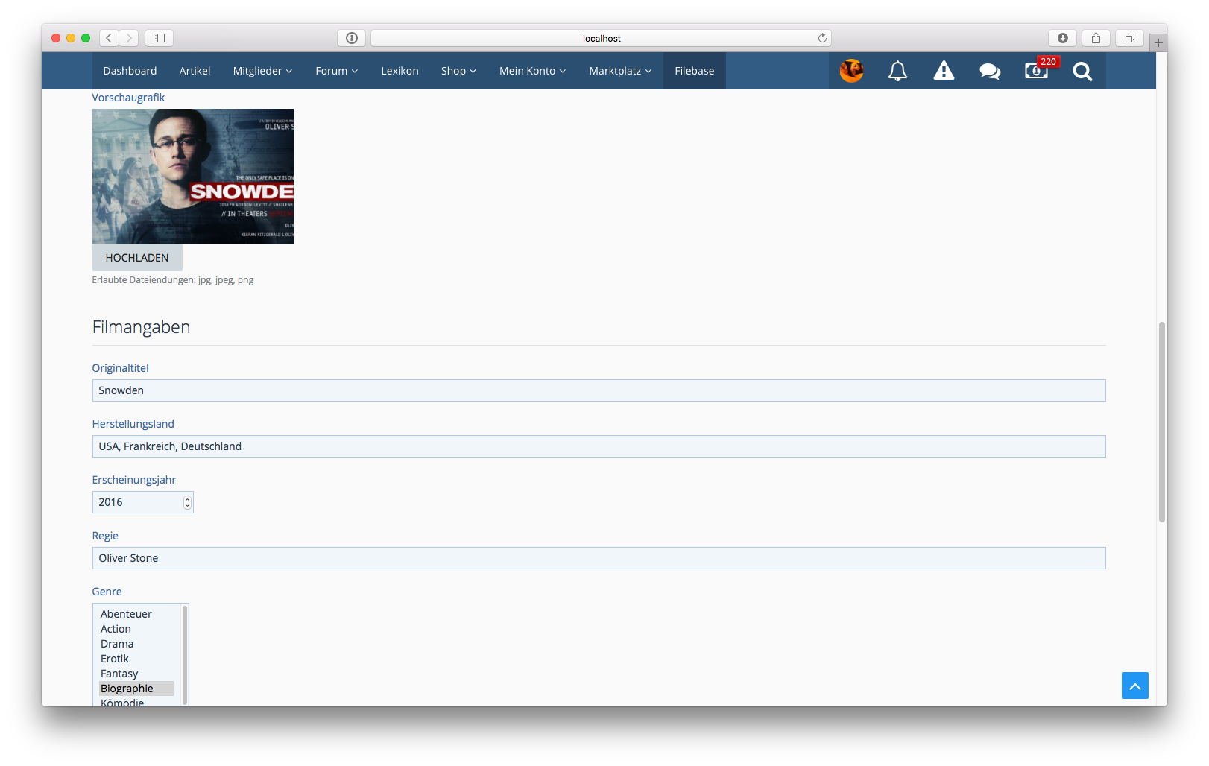Click the moderation warning triangle icon

pos(944,71)
